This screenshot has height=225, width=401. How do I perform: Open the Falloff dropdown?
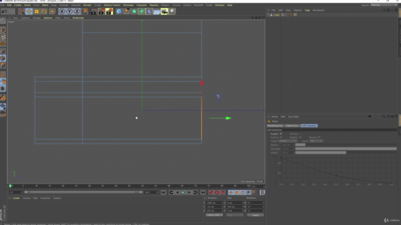click(x=288, y=141)
